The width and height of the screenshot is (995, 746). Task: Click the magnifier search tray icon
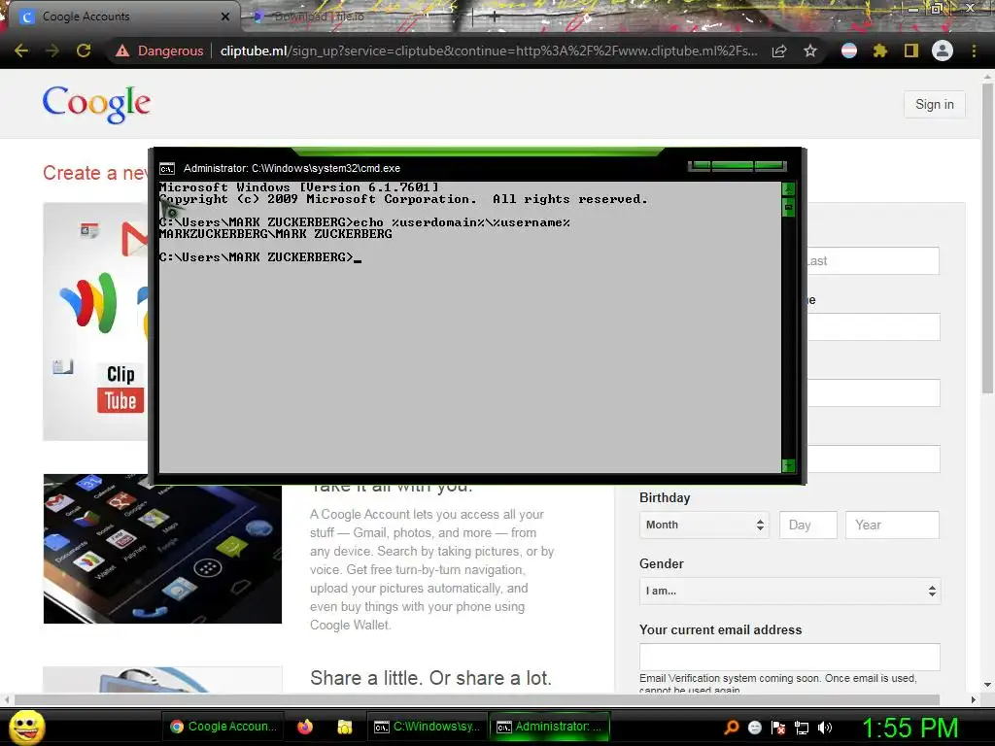732,728
